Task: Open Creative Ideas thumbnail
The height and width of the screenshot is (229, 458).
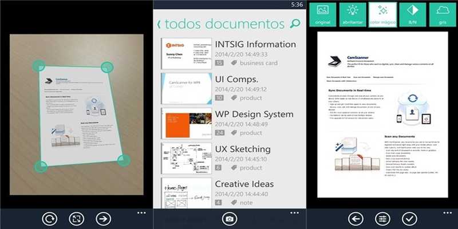Action: tap(187, 193)
